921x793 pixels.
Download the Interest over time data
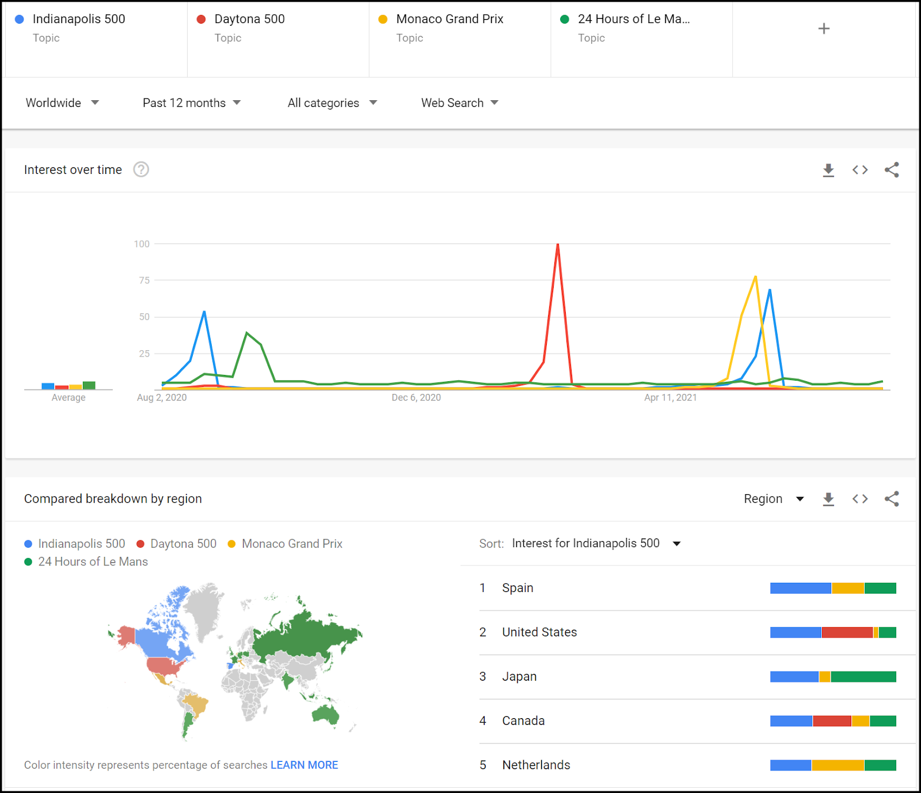[828, 170]
